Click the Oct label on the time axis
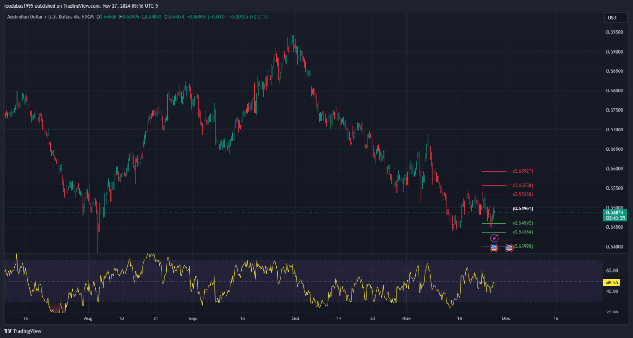 point(295,319)
